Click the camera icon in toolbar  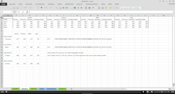[89, 8]
